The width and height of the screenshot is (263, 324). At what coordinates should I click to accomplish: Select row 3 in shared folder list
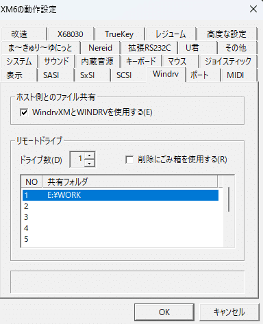tap(121, 217)
